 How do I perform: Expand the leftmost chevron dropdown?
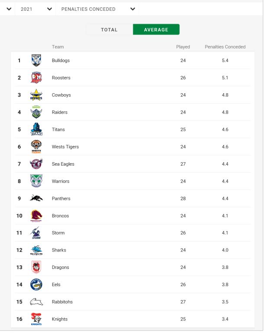click(9, 9)
